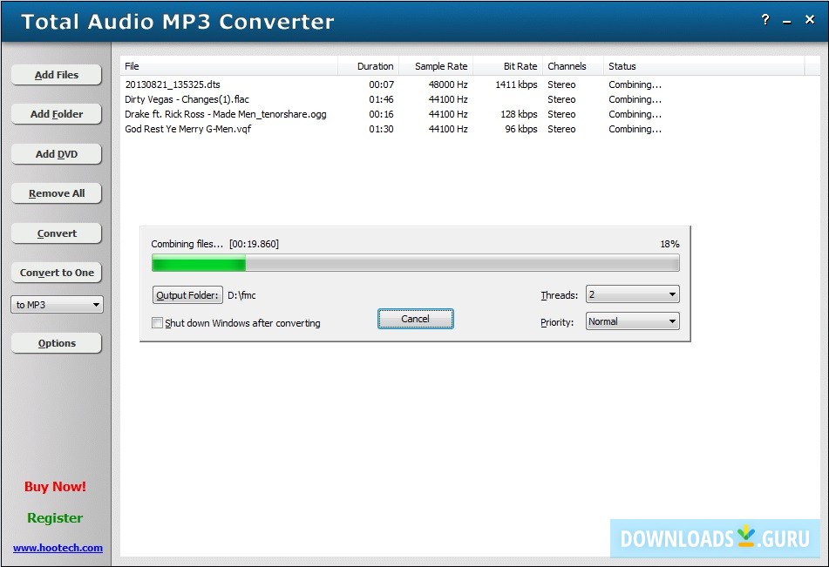Open the to MP3 format dropdown
Screen dimensions: 829x567
(x=57, y=304)
